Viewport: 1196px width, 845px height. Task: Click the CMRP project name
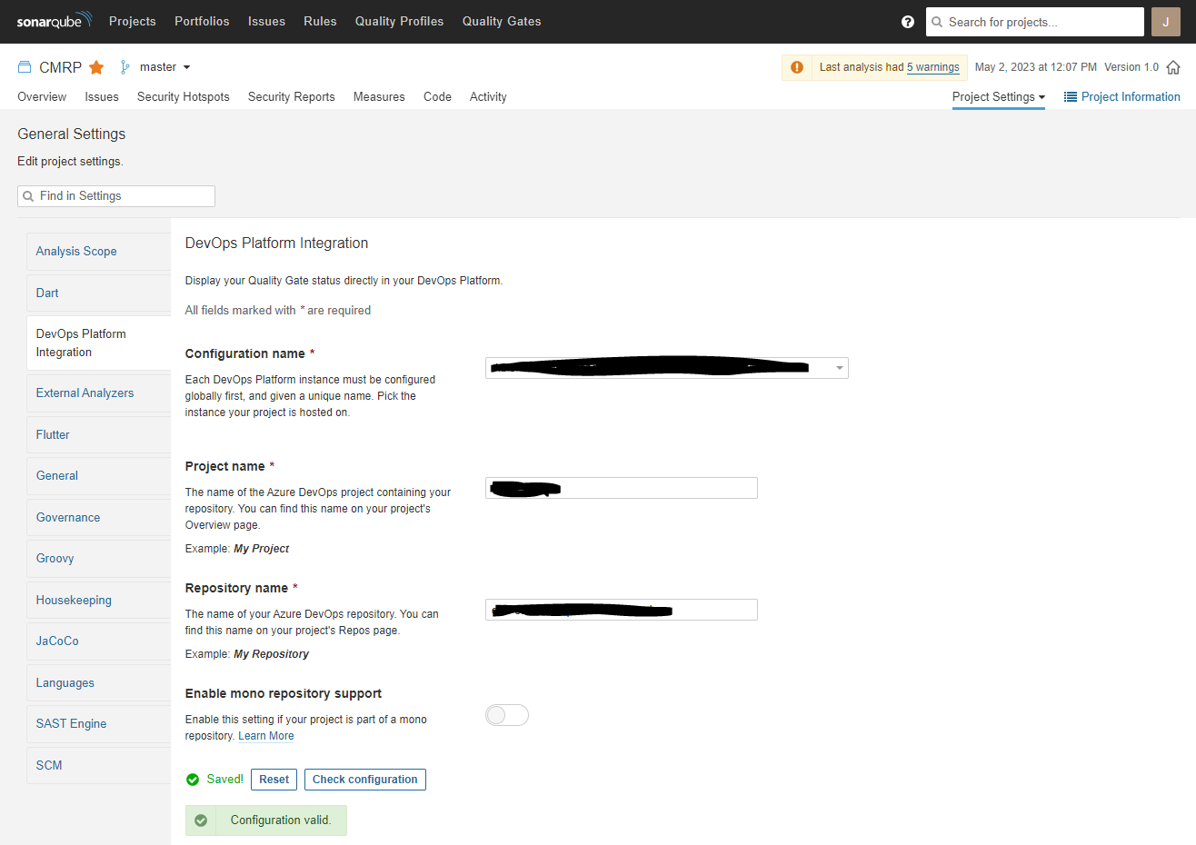click(x=61, y=67)
